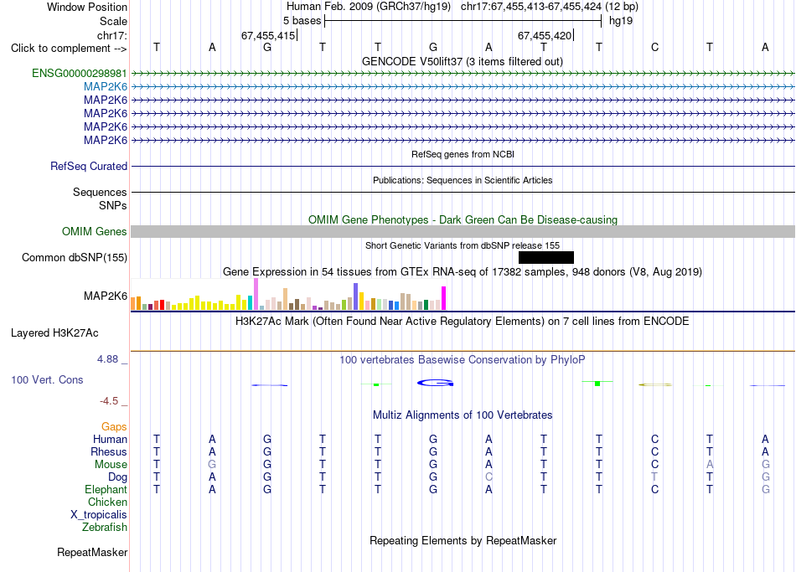
Task: Click the 'Click to complement -->' label
Action: click(69, 49)
